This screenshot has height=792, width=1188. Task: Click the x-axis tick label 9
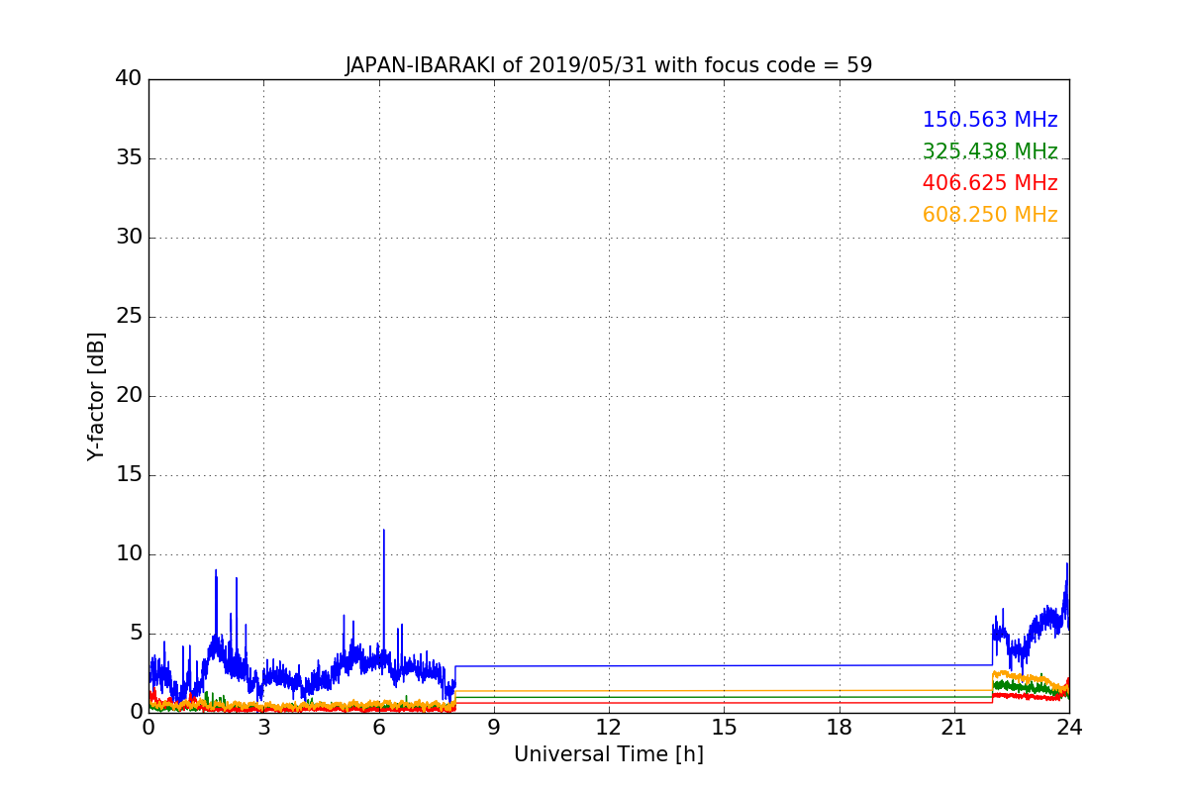pyautogui.click(x=494, y=728)
